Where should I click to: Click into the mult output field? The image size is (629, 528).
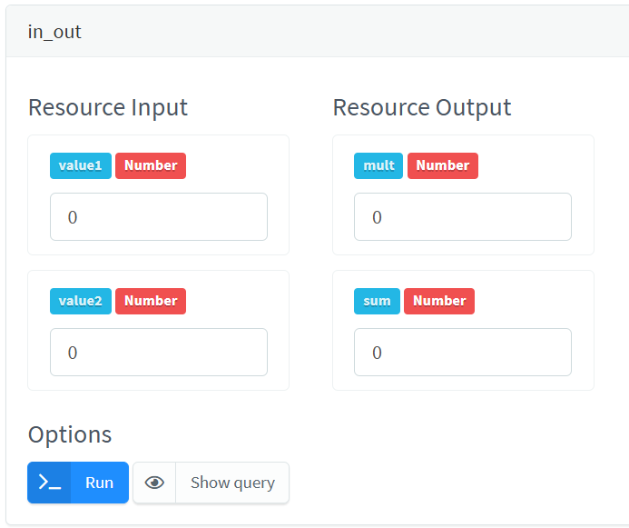pyautogui.click(x=463, y=217)
